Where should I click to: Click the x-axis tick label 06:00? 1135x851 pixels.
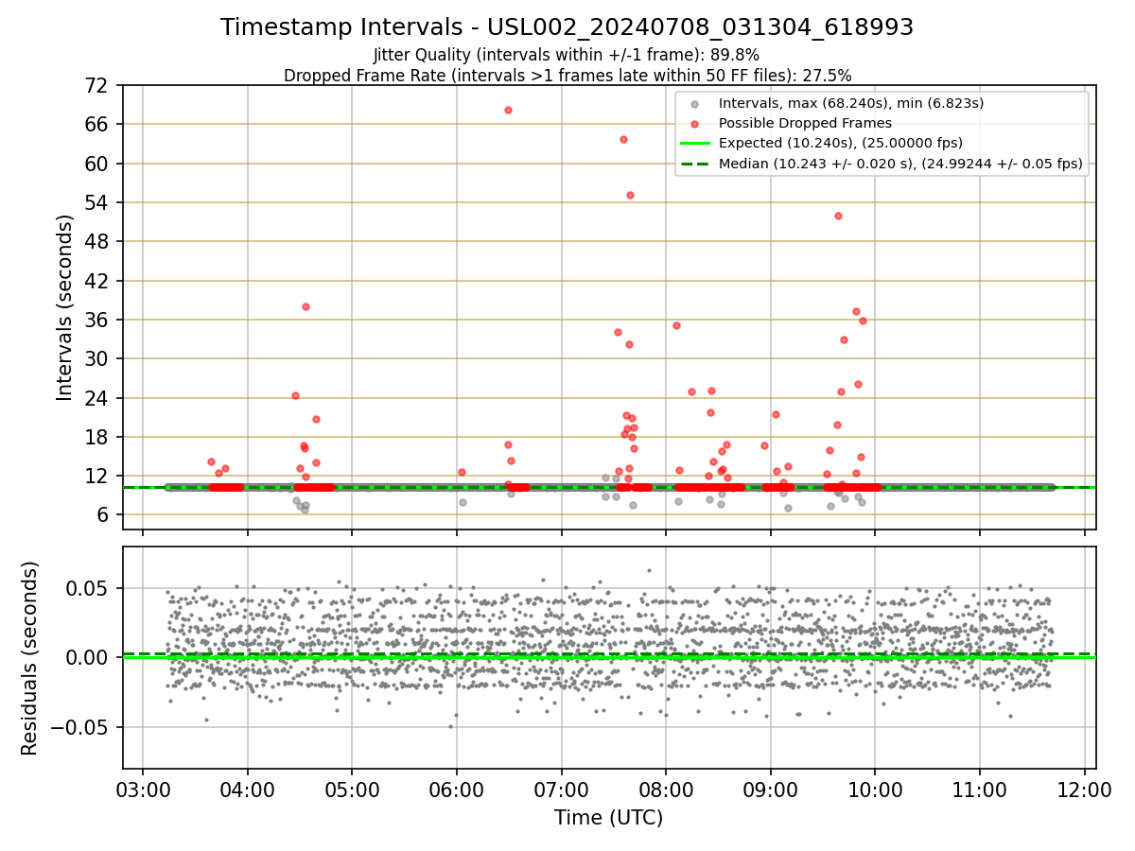coord(457,789)
